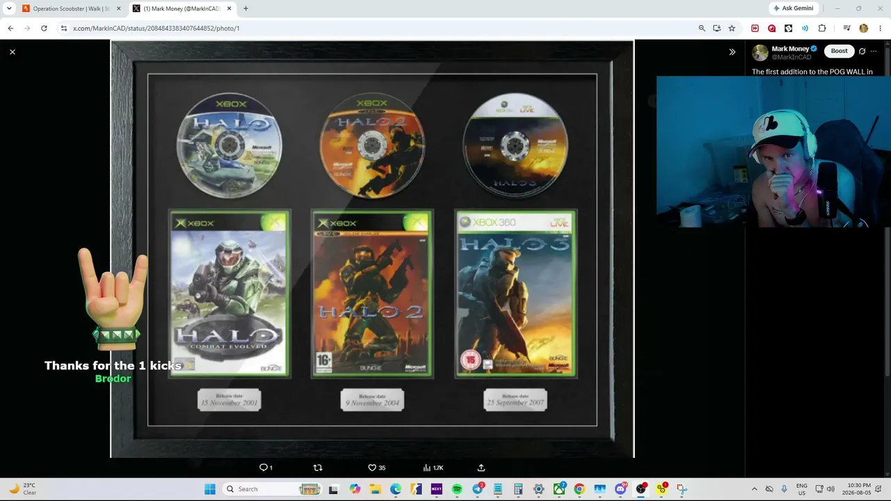Open the Grok icon beside Boost
This screenshot has width=891, height=501.
(x=862, y=51)
